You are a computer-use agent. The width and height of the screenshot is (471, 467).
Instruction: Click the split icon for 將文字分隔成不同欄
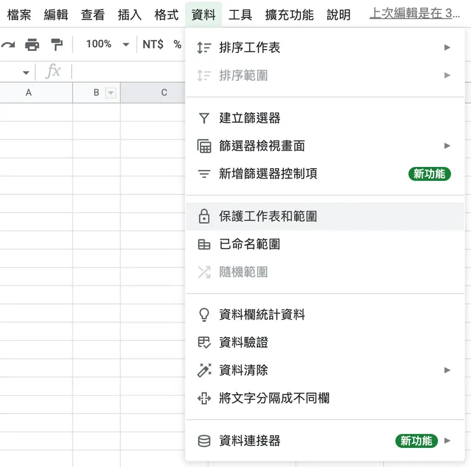click(204, 398)
